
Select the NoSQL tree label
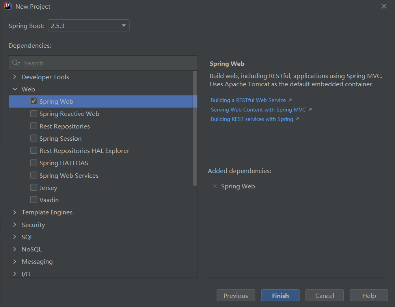pyautogui.click(x=32, y=249)
